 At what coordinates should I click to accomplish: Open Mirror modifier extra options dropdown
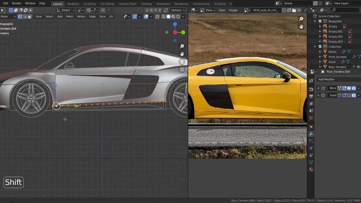coord(359,88)
